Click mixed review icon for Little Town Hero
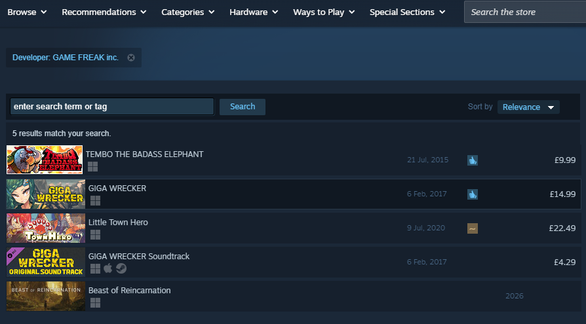586x324 pixels. click(473, 228)
